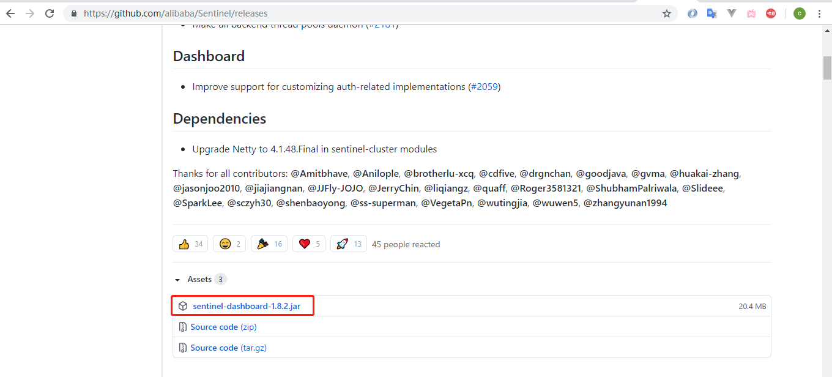
Task: Click the tar.gz file icon for source code
Action: [182, 348]
